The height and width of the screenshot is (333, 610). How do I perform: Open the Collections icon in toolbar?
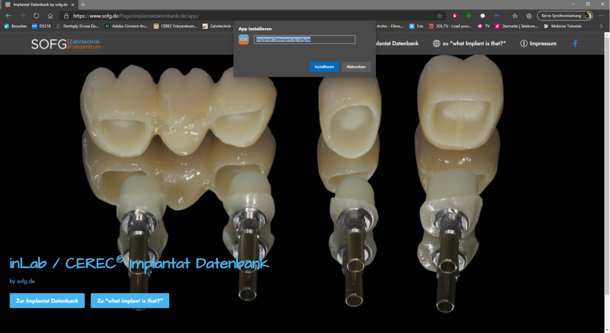coord(529,16)
